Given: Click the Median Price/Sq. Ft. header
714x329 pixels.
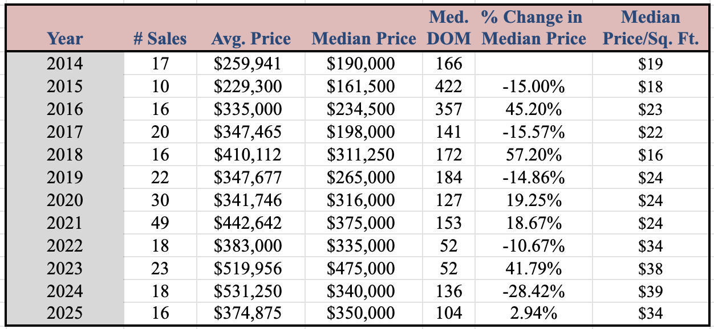Looking at the screenshot, I should point(650,28).
